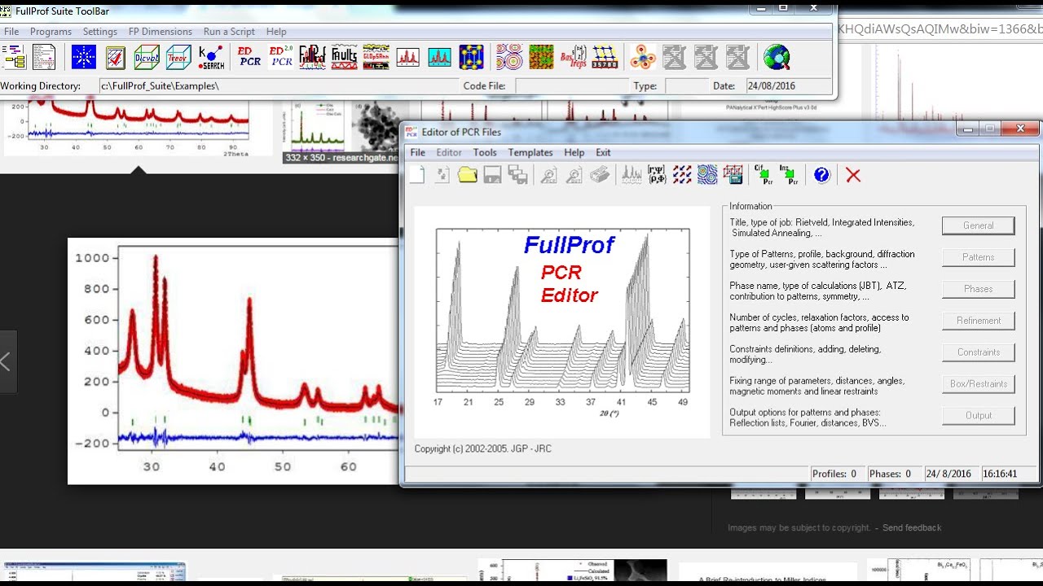Open the Settings menu
The width and height of the screenshot is (1043, 586).
coord(100,32)
